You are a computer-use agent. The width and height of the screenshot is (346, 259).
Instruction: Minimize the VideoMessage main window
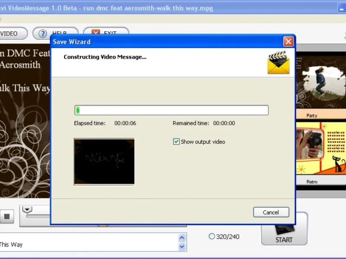pos(342,8)
